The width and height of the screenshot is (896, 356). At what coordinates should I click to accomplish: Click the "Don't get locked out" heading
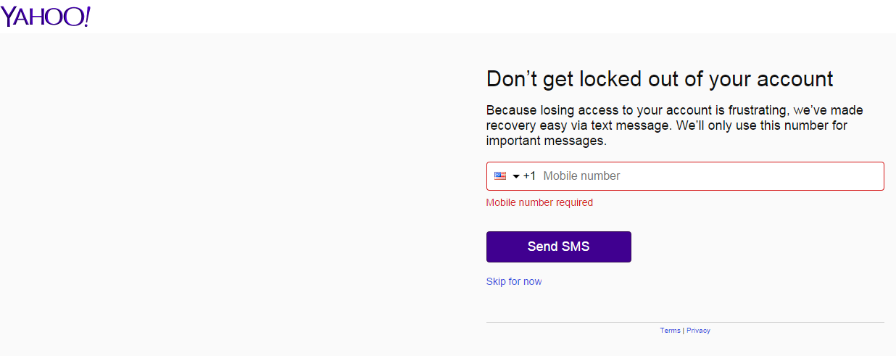(x=660, y=78)
